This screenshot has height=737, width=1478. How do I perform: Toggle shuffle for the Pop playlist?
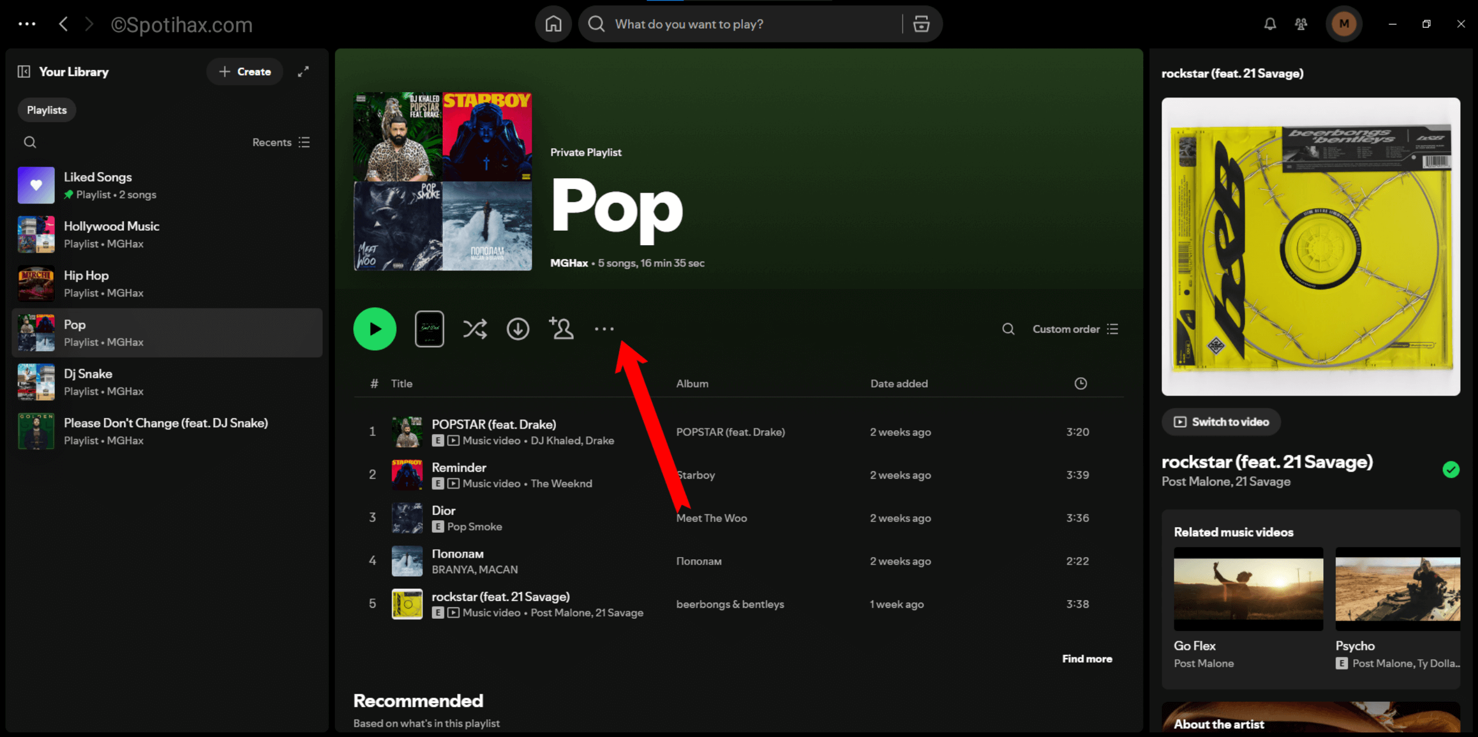[x=475, y=329]
